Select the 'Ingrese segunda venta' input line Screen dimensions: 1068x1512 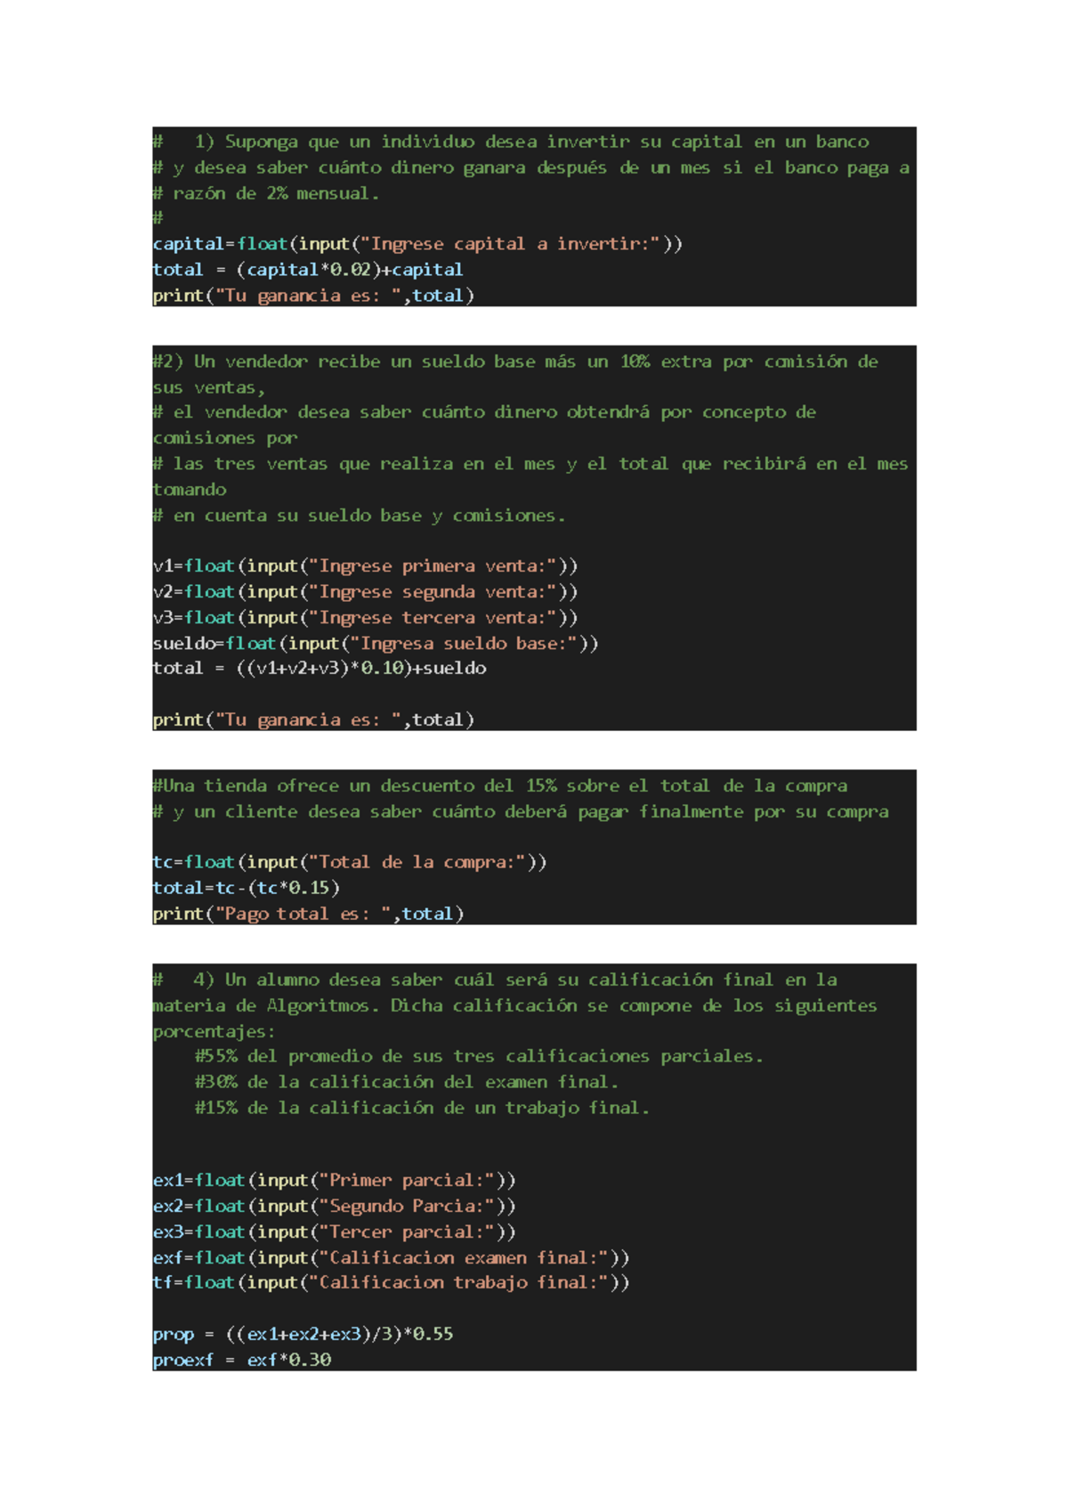coord(365,592)
